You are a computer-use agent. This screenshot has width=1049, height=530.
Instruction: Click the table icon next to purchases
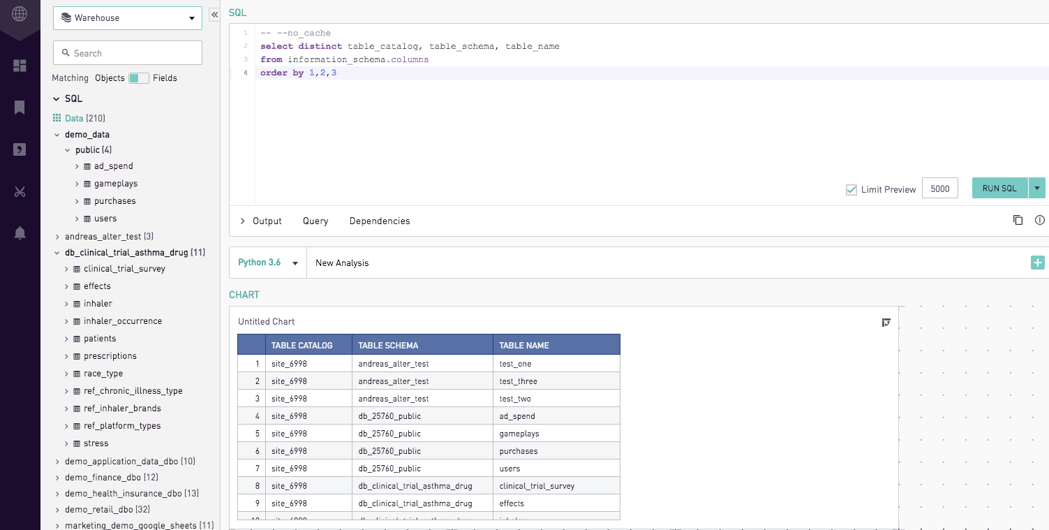[x=87, y=201]
